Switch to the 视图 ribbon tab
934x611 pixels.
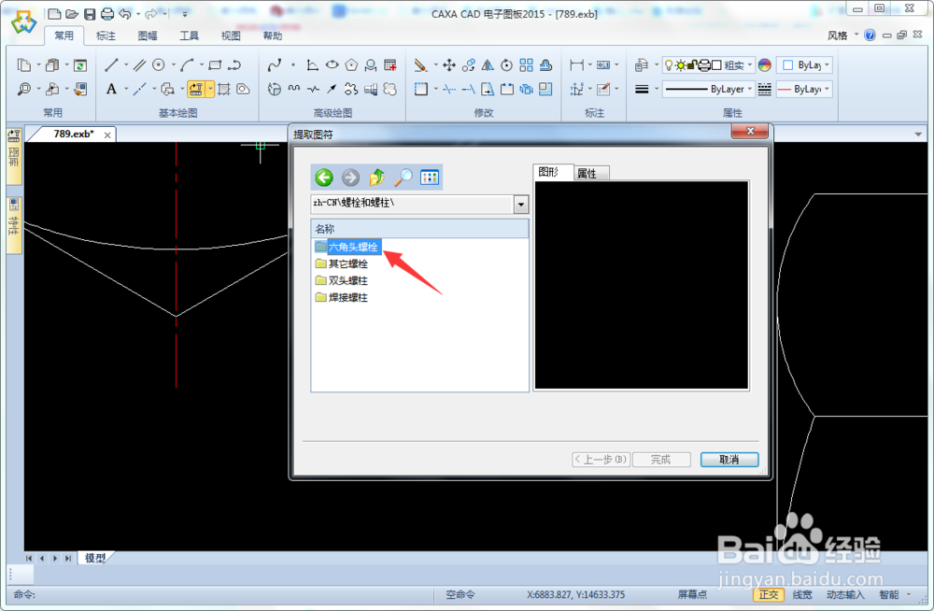tap(231, 36)
